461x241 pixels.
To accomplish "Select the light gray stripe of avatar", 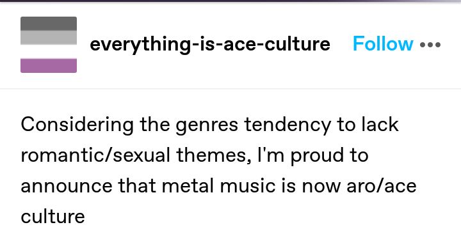I will point(49,38).
